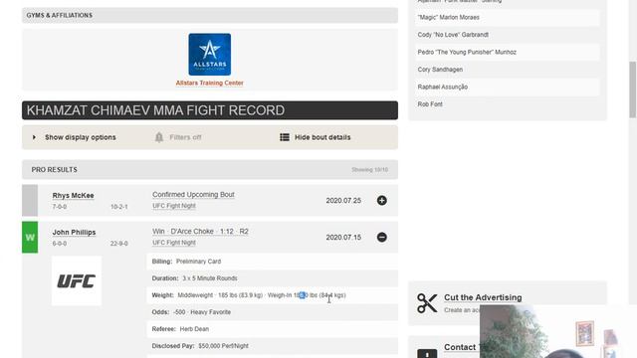Collapse John Phillips bout with minus icon
Image resolution: width=637 pixels, height=358 pixels.
(x=382, y=237)
